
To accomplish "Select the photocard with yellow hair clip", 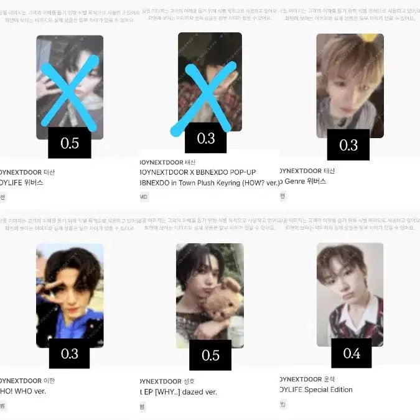I will tap(350, 86).
